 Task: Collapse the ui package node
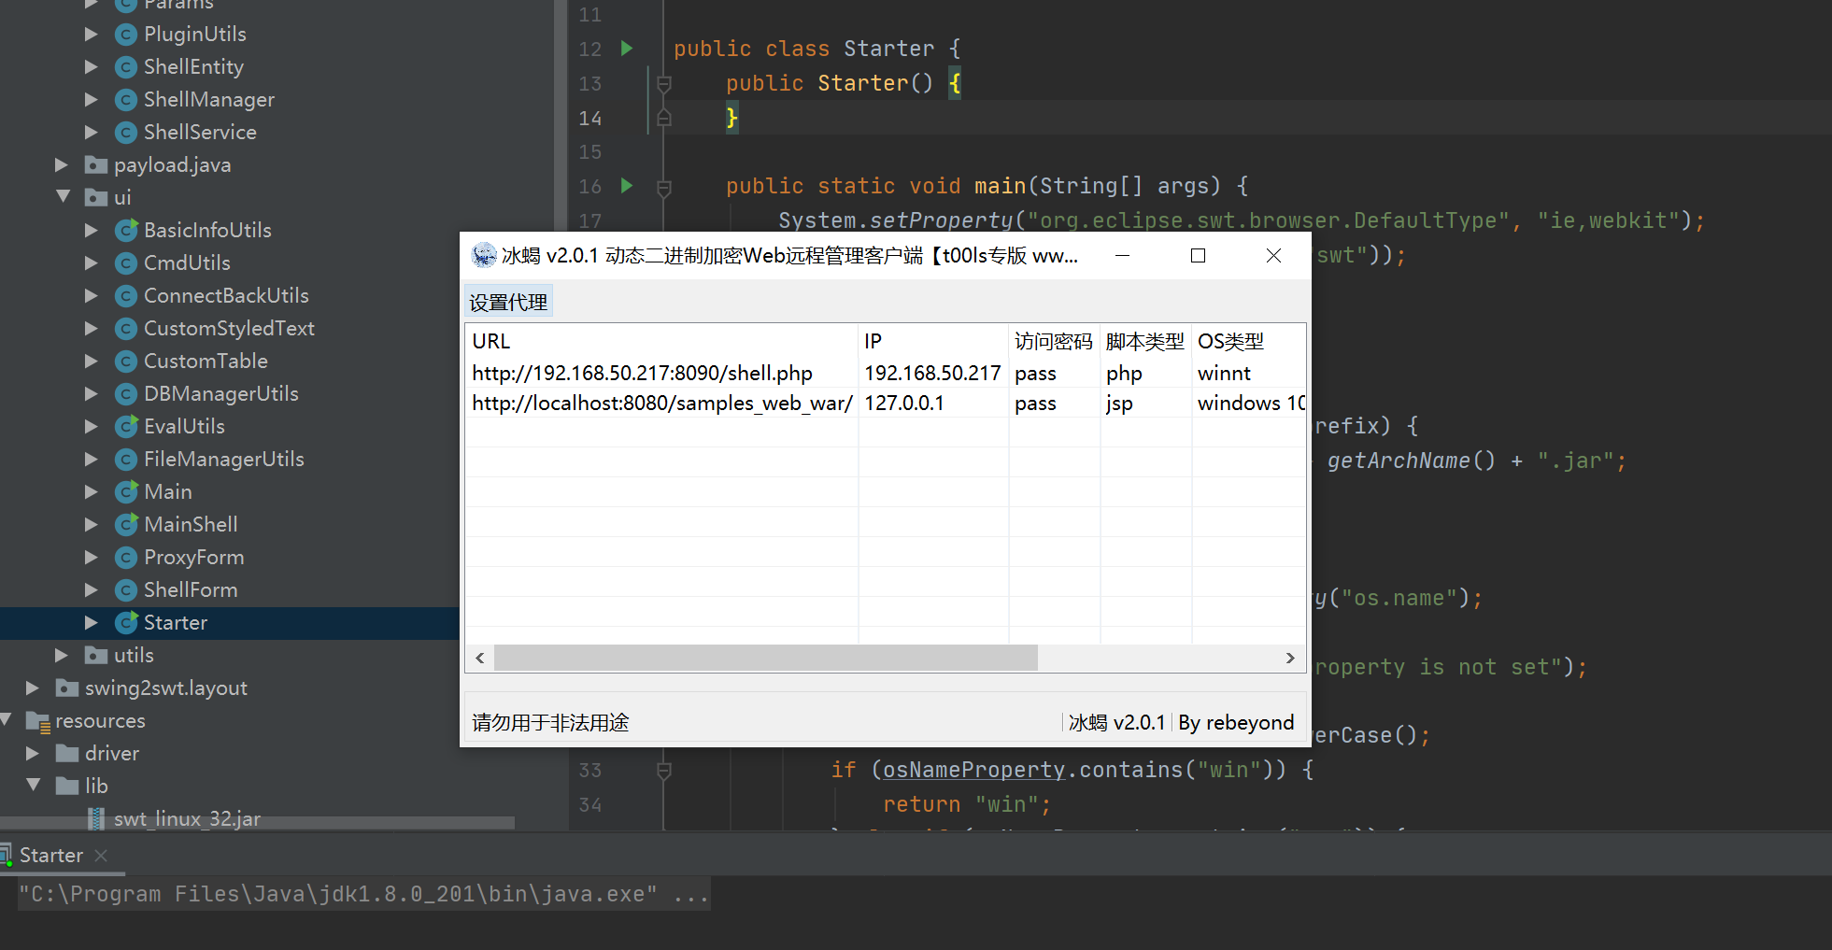click(x=63, y=197)
